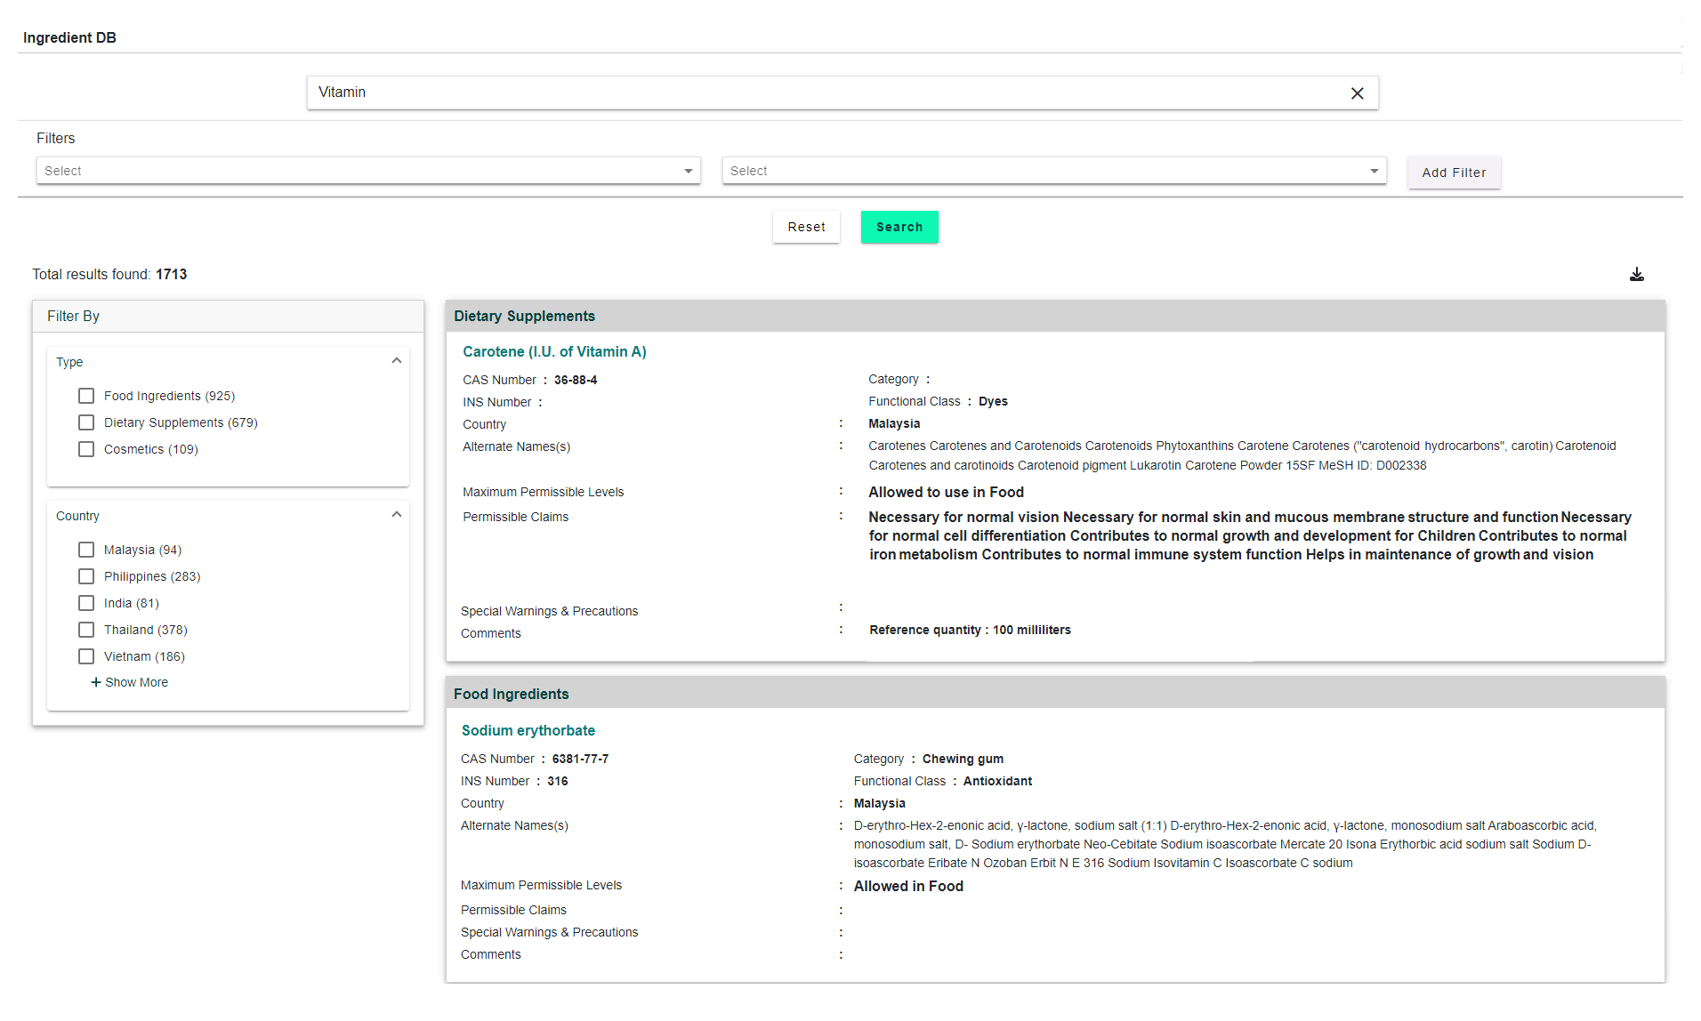1701x1021 pixels.
Task: Click the green Search button
Action: pyautogui.click(x=899, y=227)
